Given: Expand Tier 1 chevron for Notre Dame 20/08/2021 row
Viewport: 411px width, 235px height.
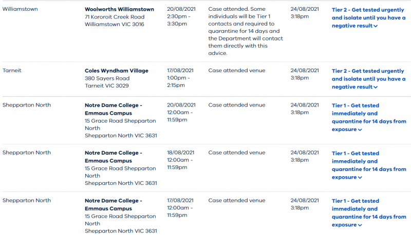Looking at the screenshot, I should (x=360, y=130).
